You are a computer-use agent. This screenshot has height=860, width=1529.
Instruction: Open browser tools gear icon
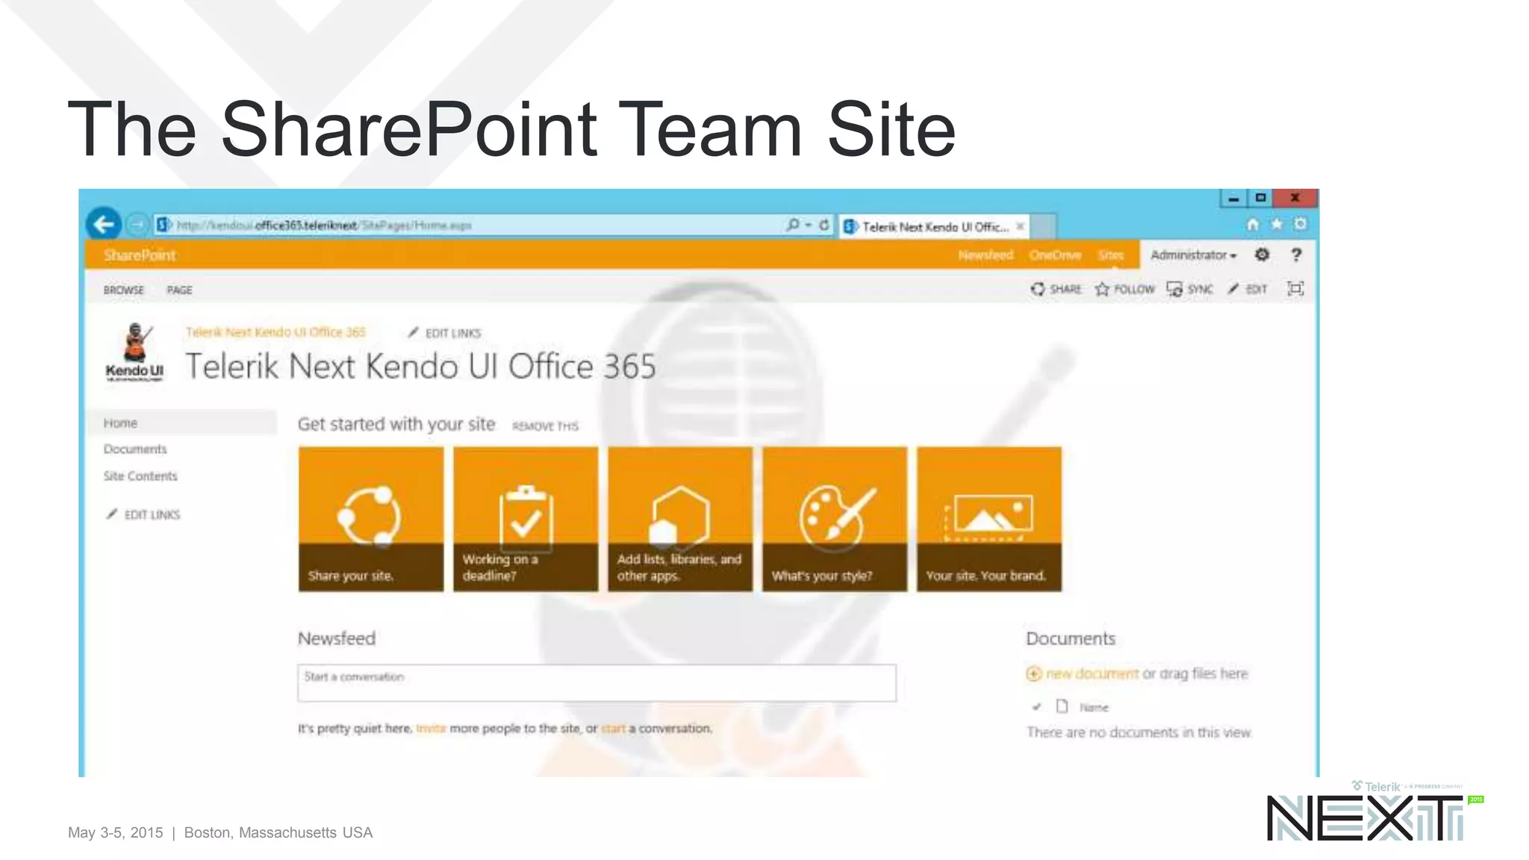coord(1301,224)
